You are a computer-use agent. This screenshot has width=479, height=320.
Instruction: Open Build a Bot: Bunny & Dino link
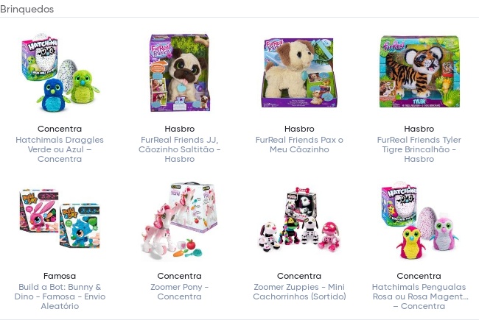tap(60, 296)
